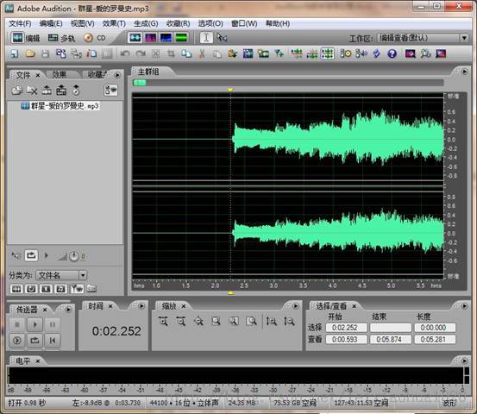Click the green zoom navigation bar above the waveform
The image size is (477, 414).
tap(141, 83)
